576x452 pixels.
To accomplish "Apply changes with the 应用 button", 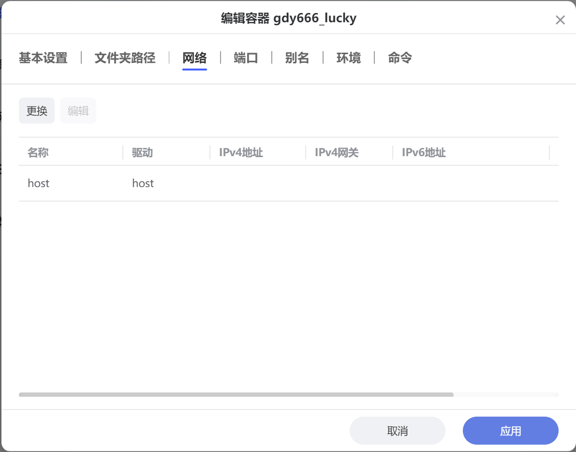I will point(510,430).
